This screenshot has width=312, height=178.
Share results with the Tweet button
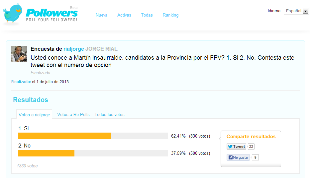pos(236,147)
